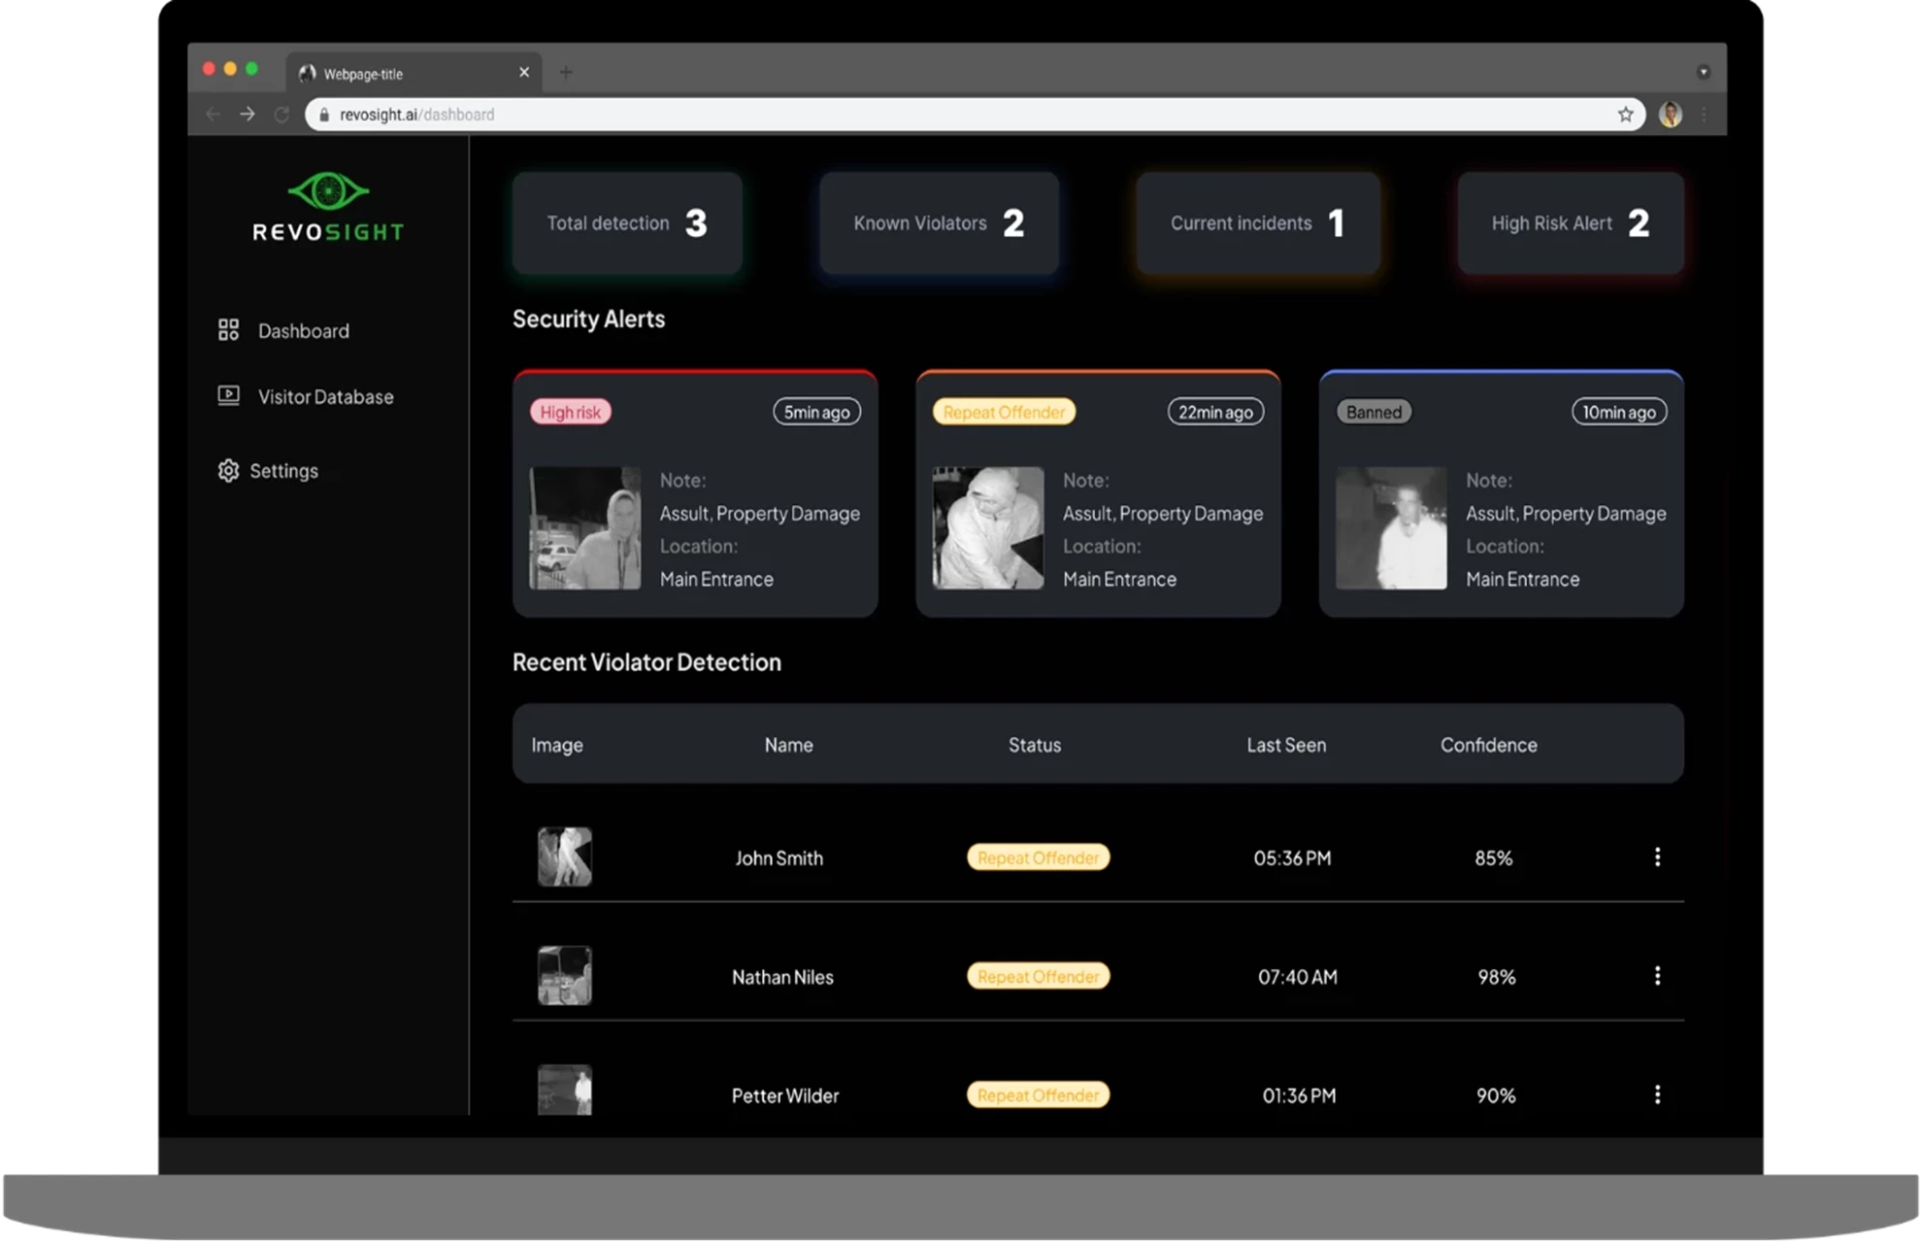
Task: Click the padlock icon in the address bar
Action: 323,114
